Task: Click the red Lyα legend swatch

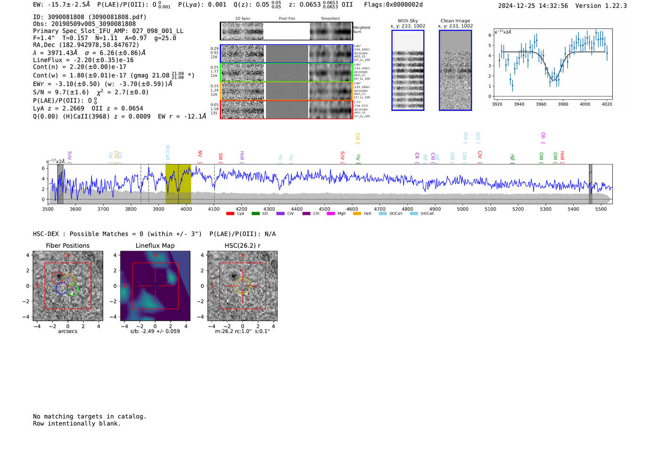Action: tap(230, 214)
